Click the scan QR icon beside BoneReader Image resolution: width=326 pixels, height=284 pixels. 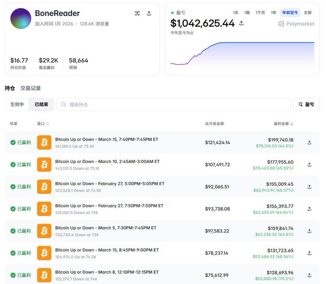137,13
